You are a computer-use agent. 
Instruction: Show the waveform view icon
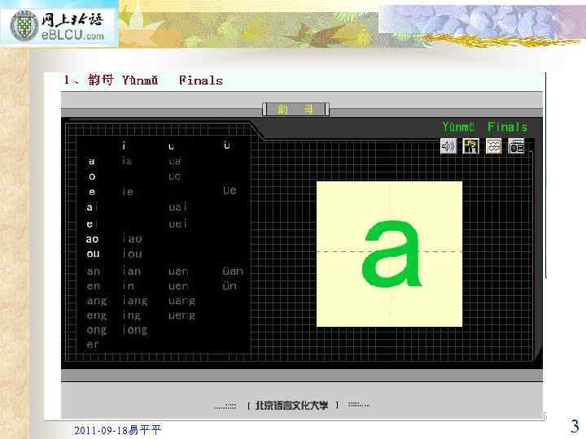click(493, 146)
